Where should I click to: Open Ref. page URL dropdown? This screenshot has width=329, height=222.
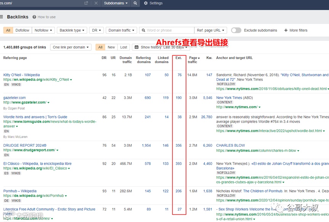tap(210, 30)
